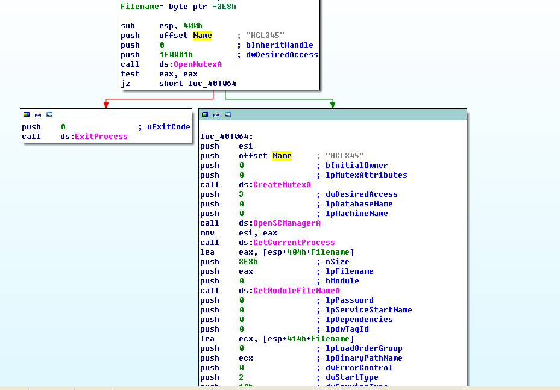Image resolution: width=560 pixels, height=390 pixels.
Task: Click the pencil icon on the ExitProcess node
Action: tap(38, 114)
